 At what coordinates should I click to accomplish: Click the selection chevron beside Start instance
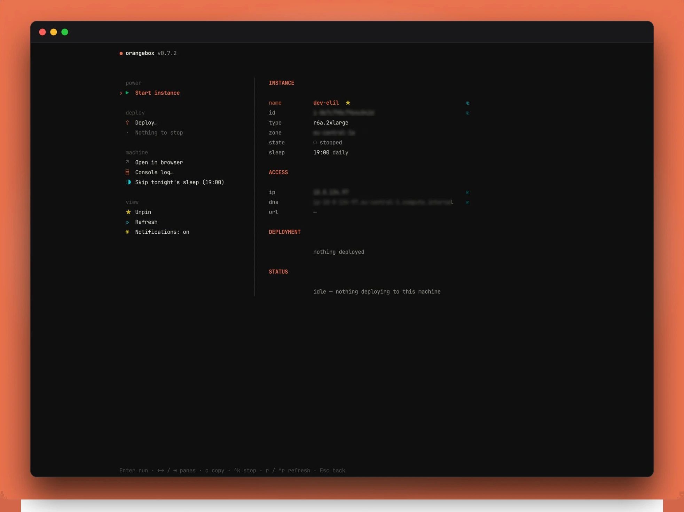click(x=121, y=93)
